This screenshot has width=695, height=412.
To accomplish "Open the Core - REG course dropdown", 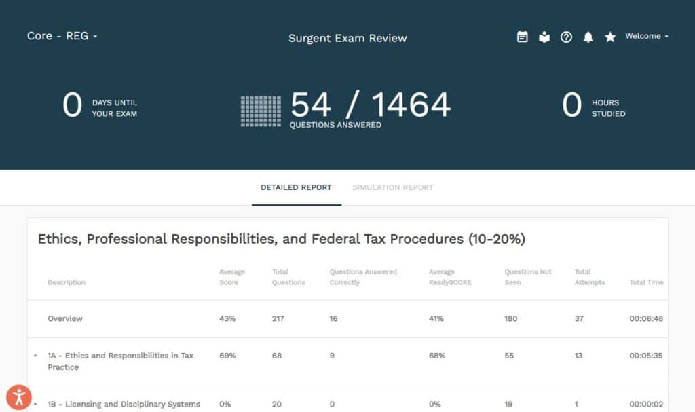I will [62, 36].
